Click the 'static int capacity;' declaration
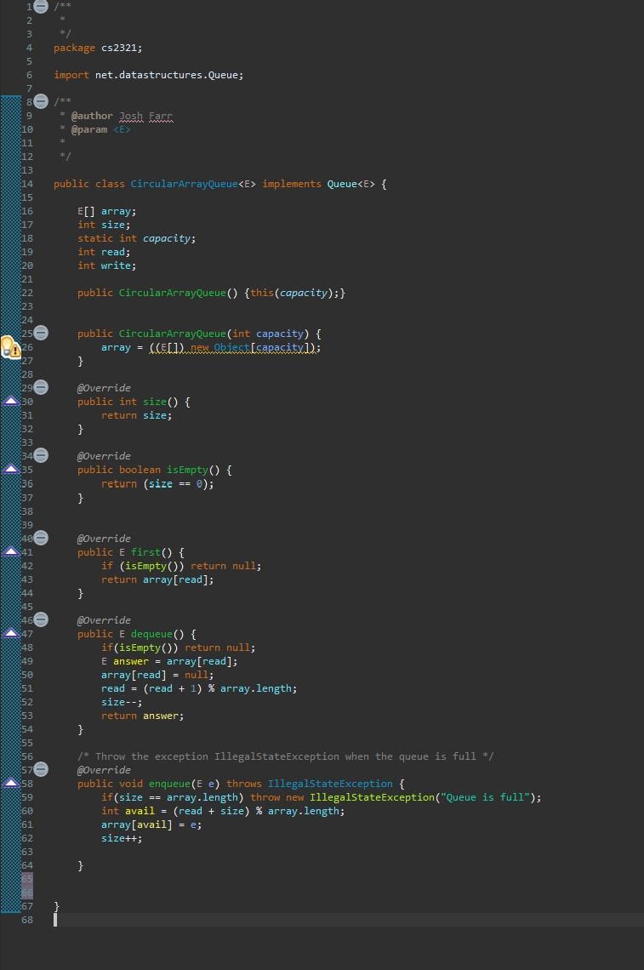The width and height of the screenshot is (644, 970). pos(136,238)
